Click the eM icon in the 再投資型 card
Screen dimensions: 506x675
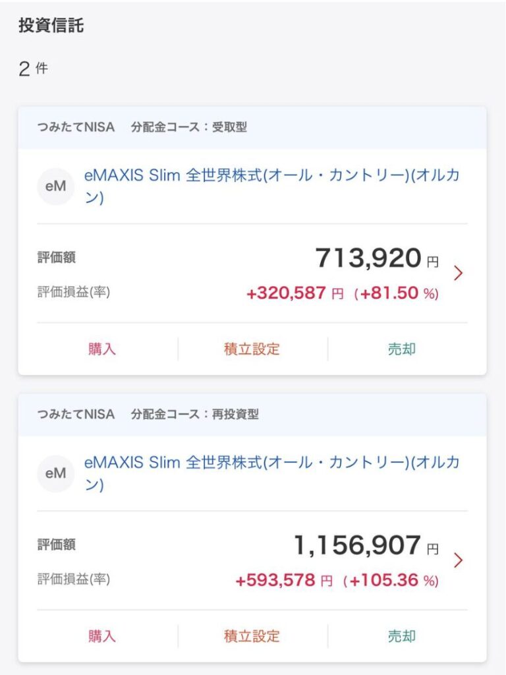[55, 473]
